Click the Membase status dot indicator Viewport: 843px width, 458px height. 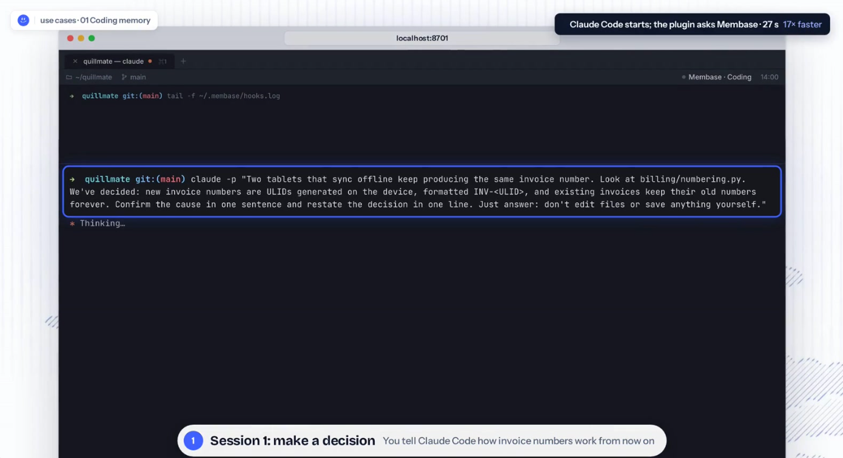tap(683, 78)
